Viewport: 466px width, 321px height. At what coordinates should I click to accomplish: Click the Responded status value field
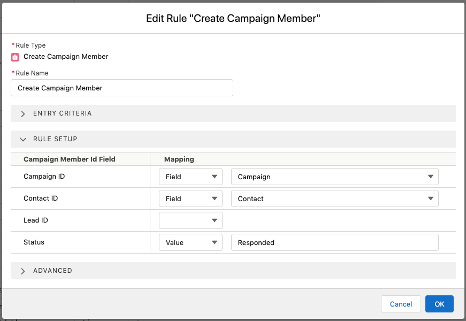(334, 242)
